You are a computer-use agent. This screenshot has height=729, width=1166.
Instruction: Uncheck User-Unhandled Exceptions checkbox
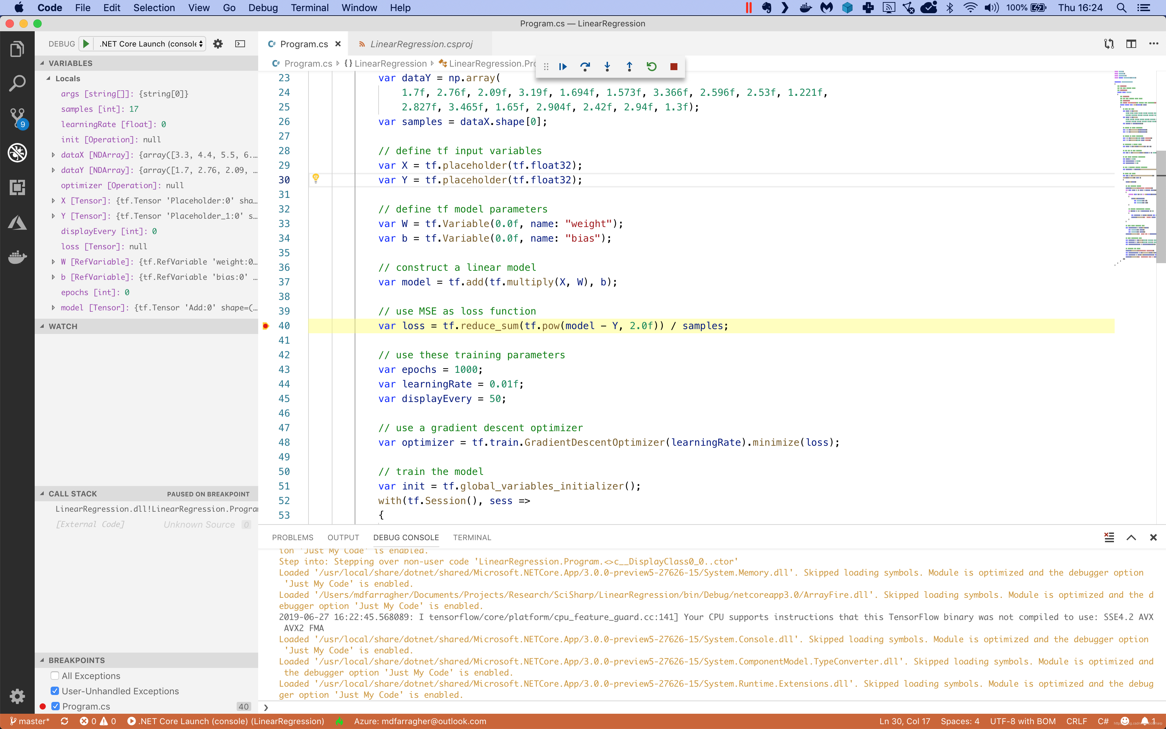coord(55,691)
